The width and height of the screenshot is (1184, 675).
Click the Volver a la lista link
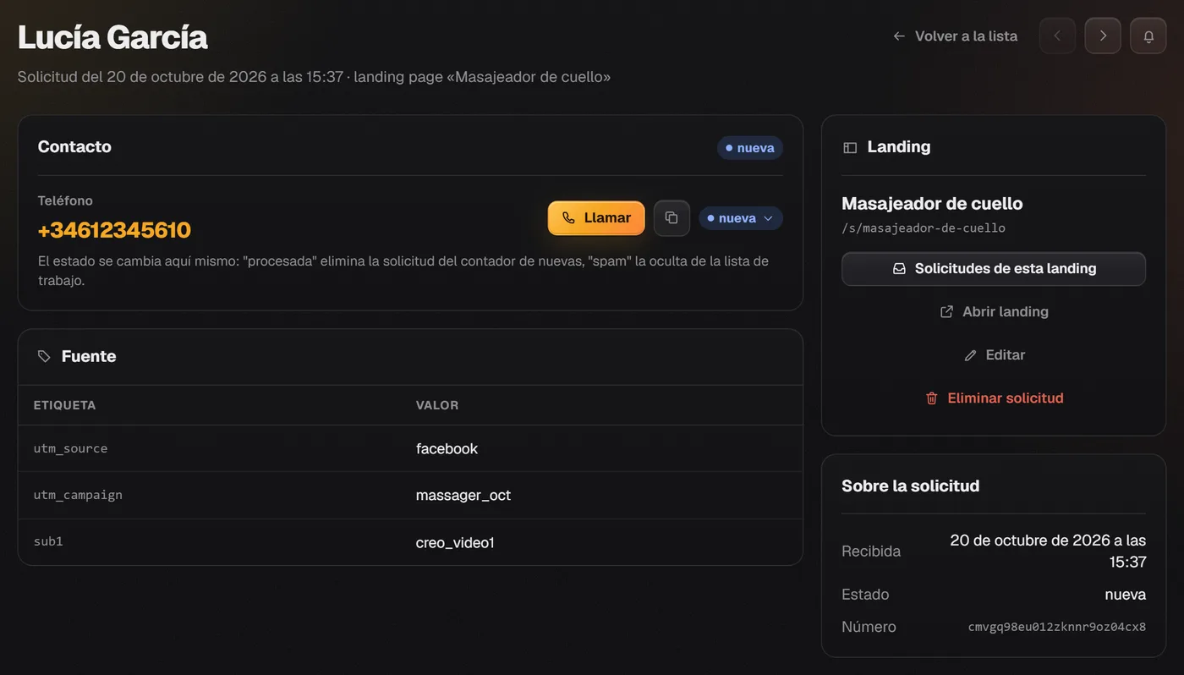coord(956,36)
